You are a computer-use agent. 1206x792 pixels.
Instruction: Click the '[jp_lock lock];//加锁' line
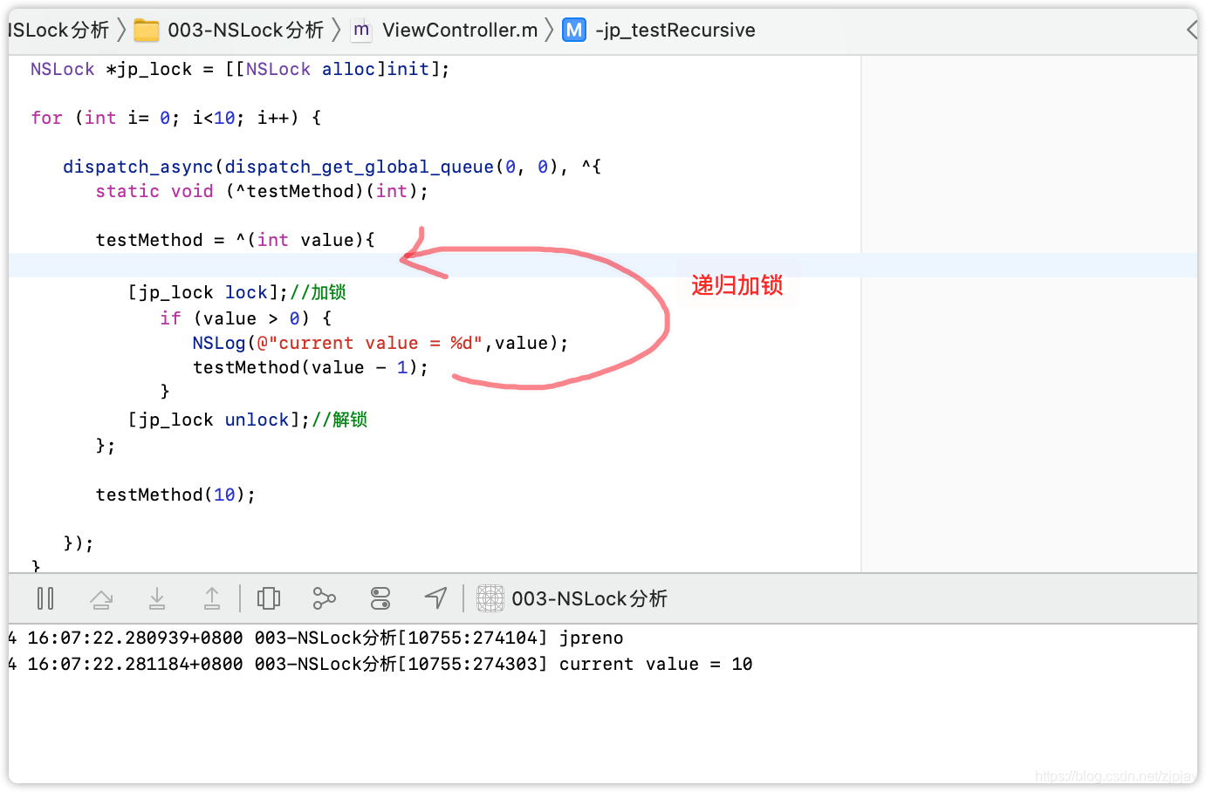point(236,292)
